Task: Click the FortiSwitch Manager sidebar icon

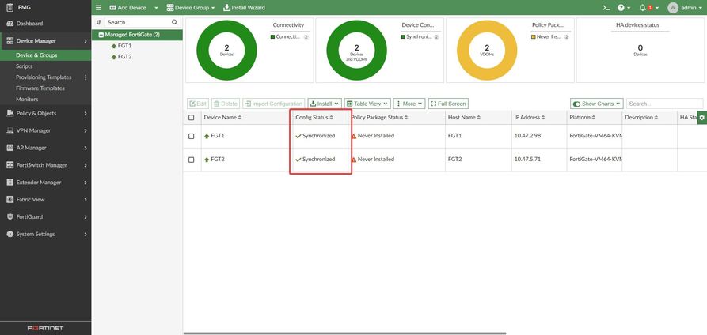Action: 10,165
